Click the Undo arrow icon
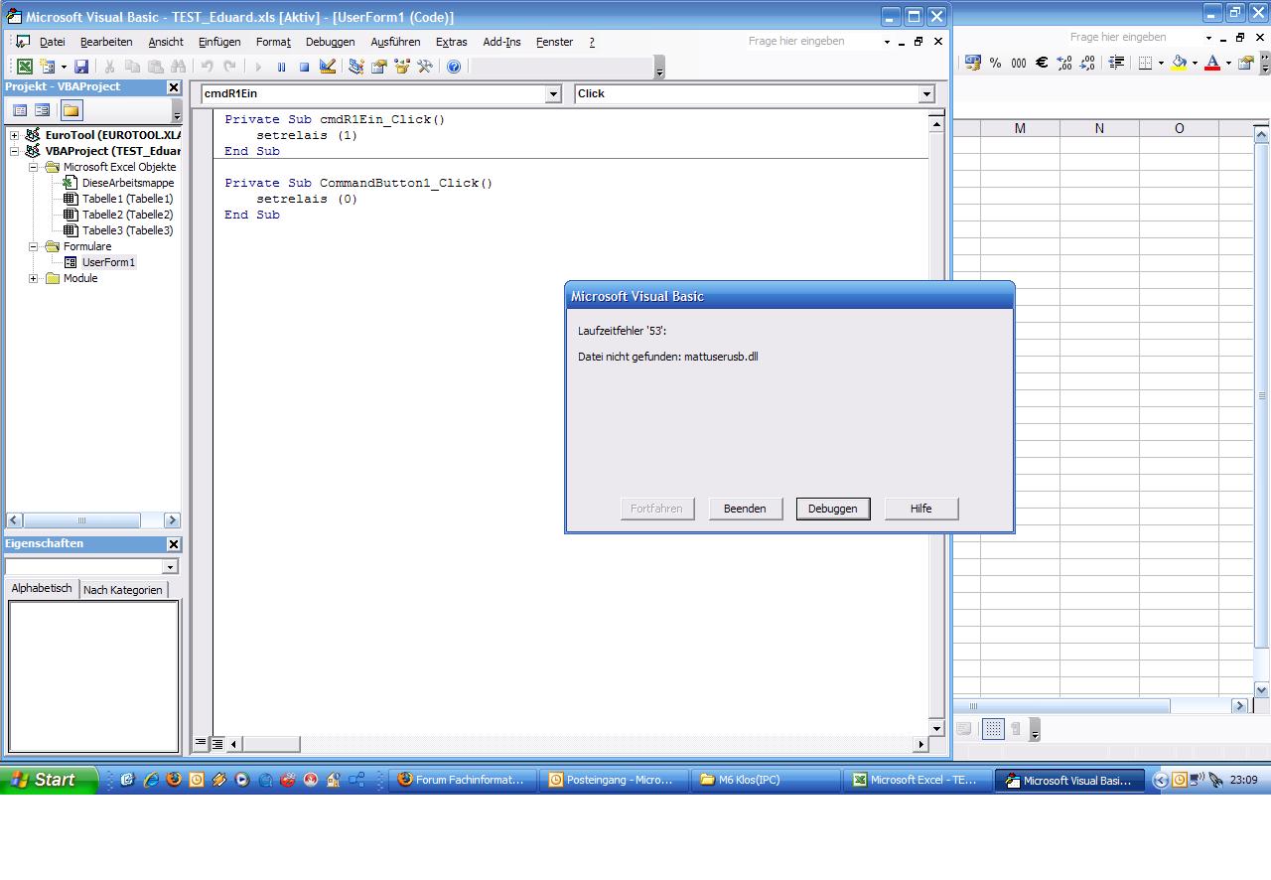 [x=207, y=67]
